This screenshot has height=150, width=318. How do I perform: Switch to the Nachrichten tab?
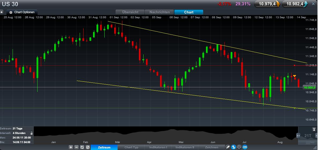point(159,12)
